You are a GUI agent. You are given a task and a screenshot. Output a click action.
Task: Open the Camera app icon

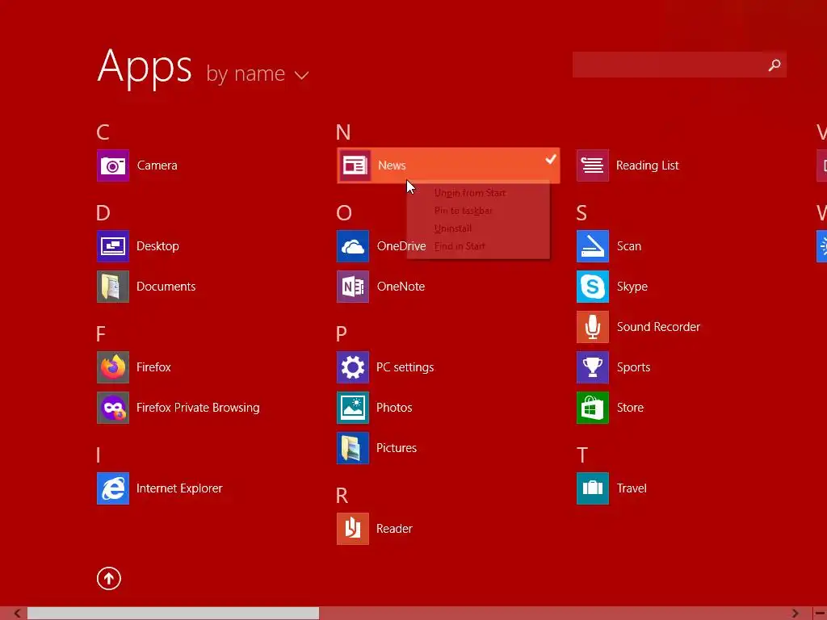[113, 165]
